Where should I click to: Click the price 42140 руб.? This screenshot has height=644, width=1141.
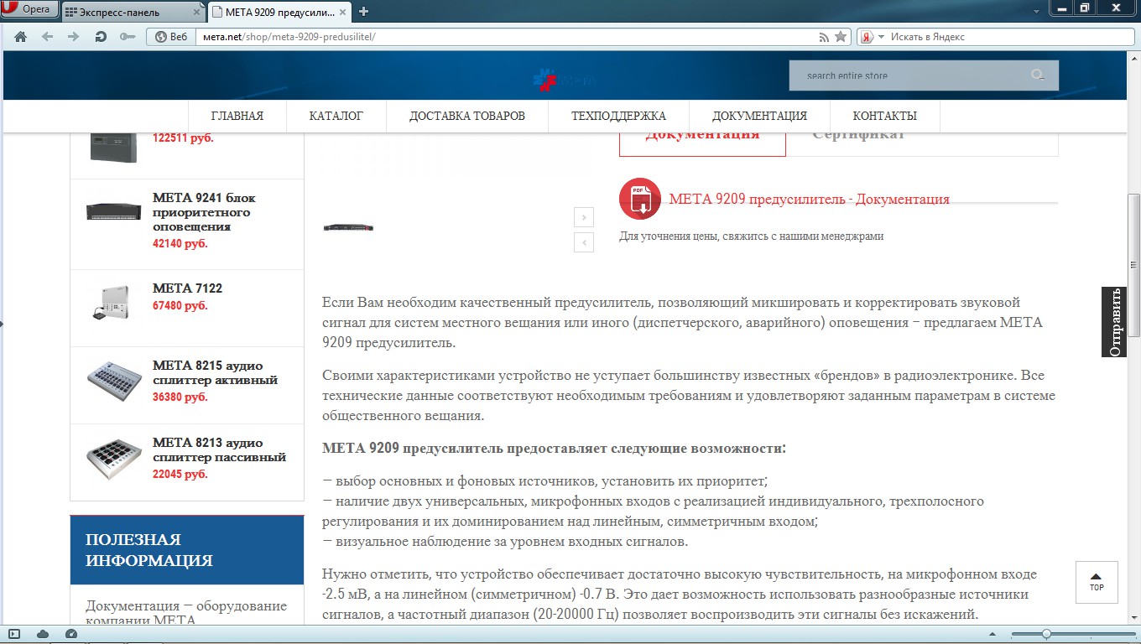point(180,244)
